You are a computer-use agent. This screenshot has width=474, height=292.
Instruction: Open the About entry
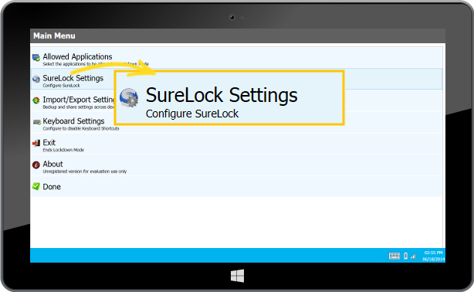(x=236, y=165)
